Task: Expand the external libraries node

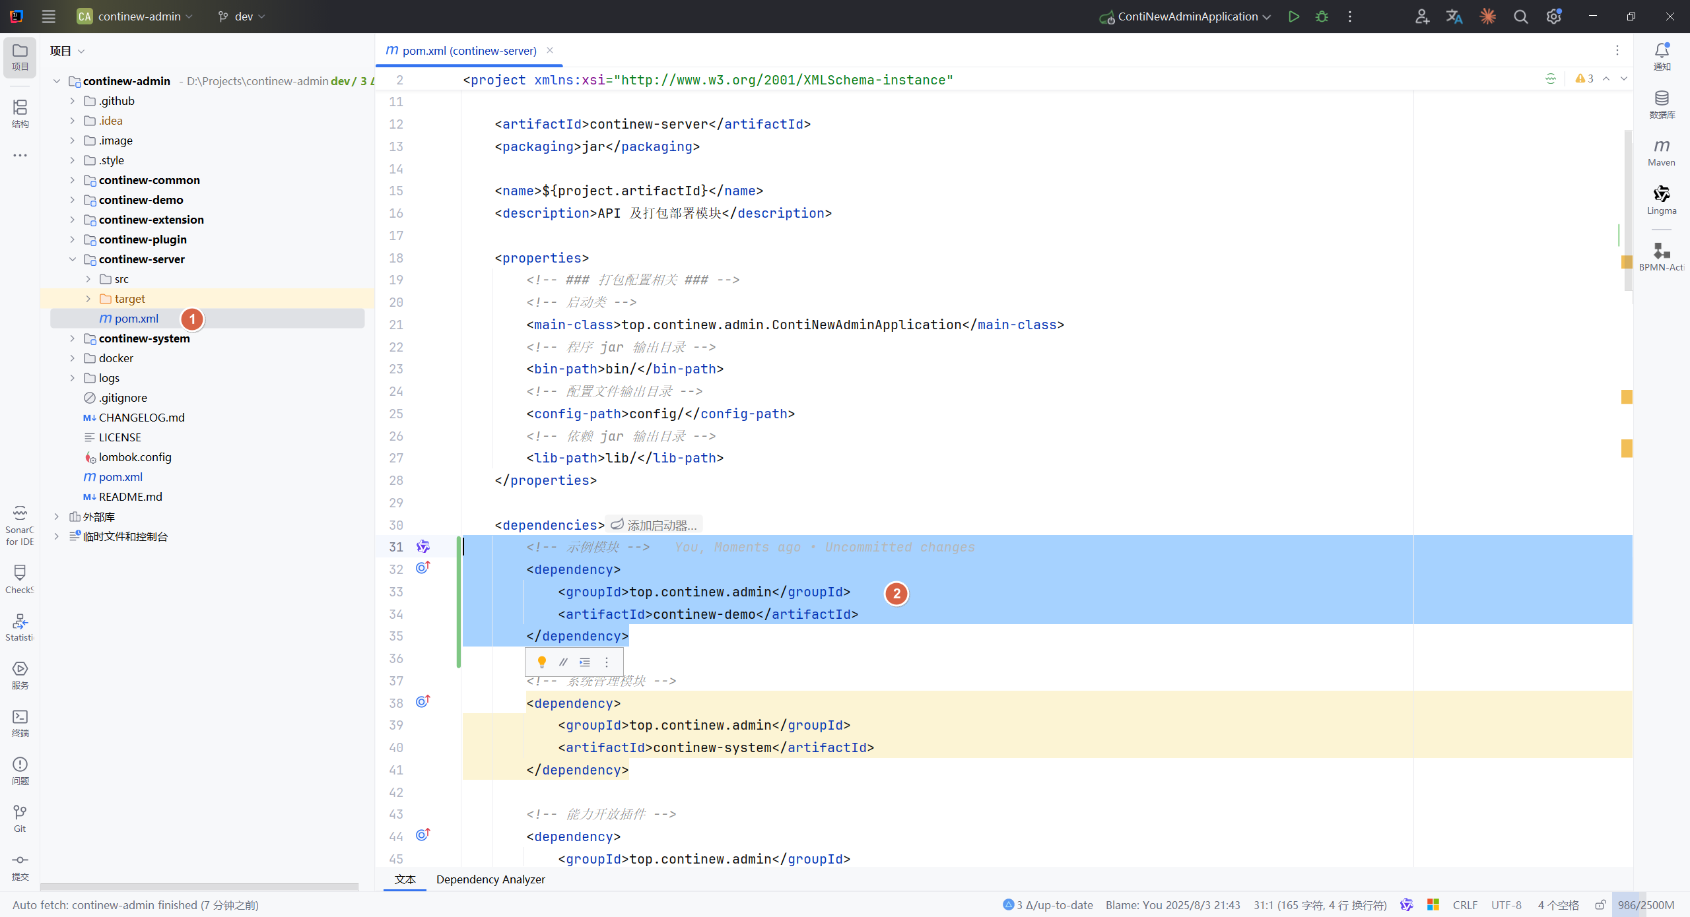Action: tap(57, 517)
